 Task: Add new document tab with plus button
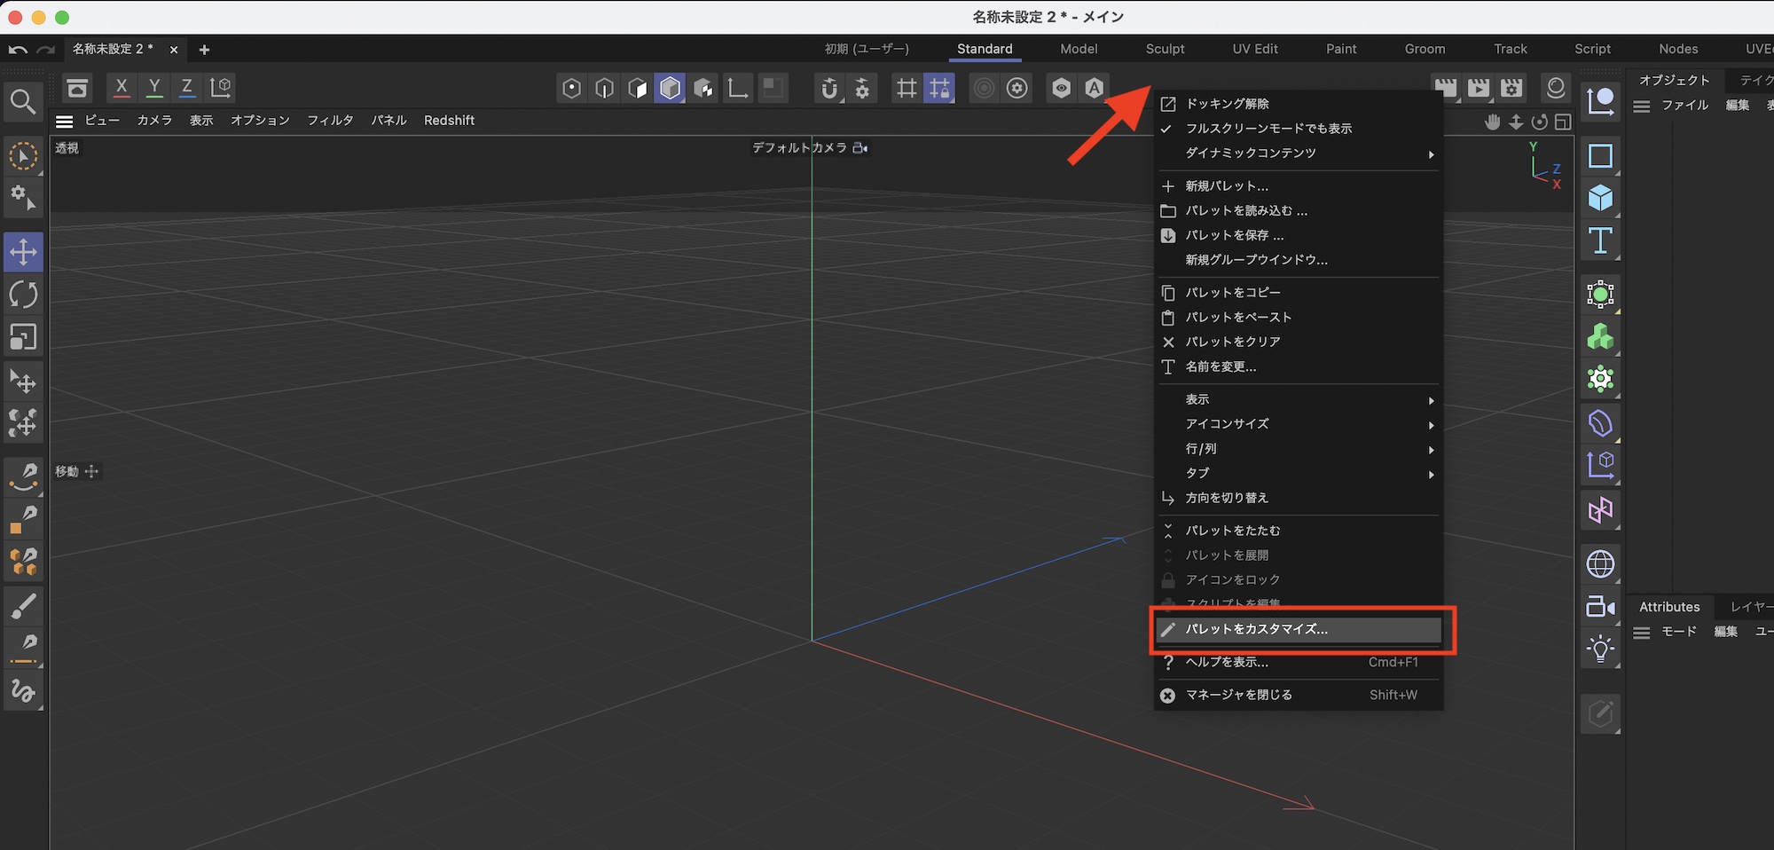tap(204, 50)
